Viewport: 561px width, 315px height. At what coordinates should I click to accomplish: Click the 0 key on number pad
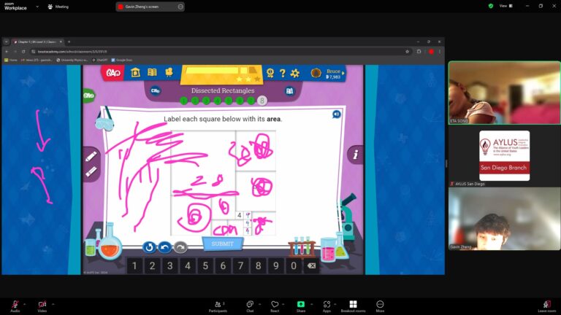tap(294, 265)
